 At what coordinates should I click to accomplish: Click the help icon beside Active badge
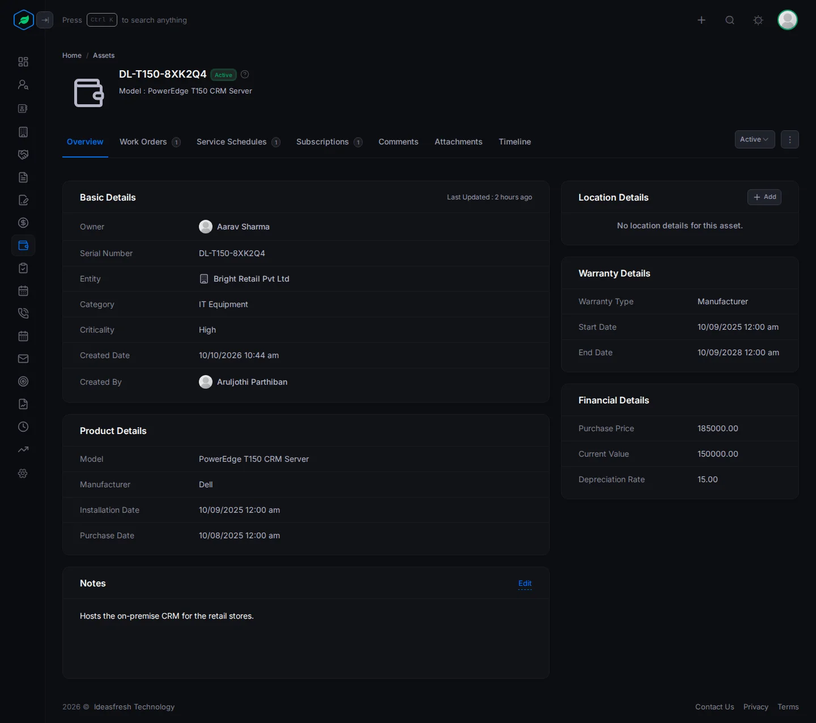click(x=245, y=74)
